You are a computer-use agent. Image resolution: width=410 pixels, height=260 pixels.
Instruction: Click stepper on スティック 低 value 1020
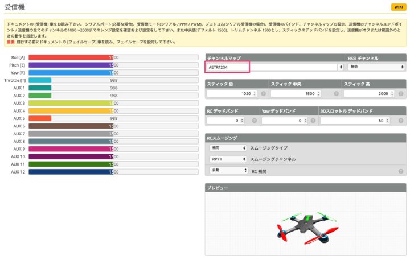[x=254, y=94]
